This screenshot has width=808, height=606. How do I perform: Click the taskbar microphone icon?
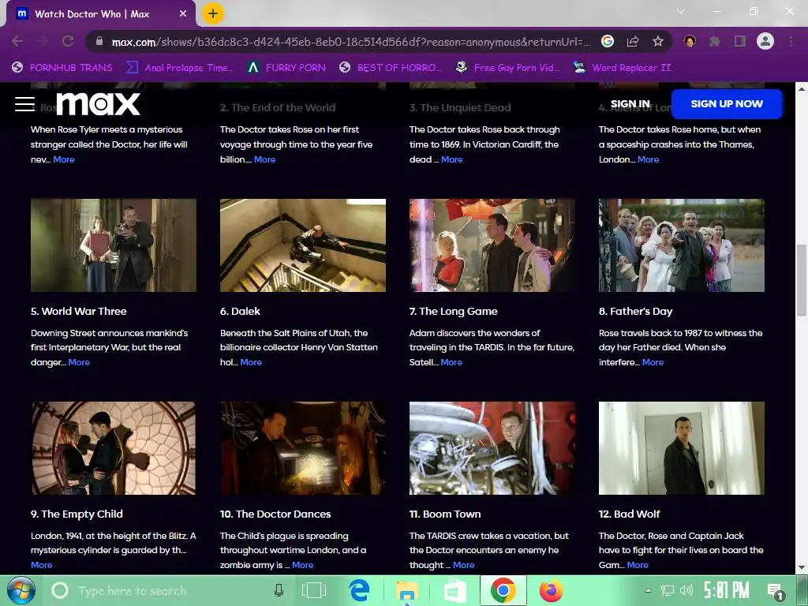(279, 590)
